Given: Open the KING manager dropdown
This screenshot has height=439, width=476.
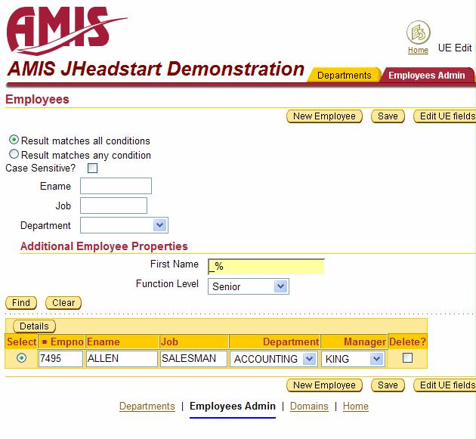Looking at the screenshot, I should coord(376,359).
